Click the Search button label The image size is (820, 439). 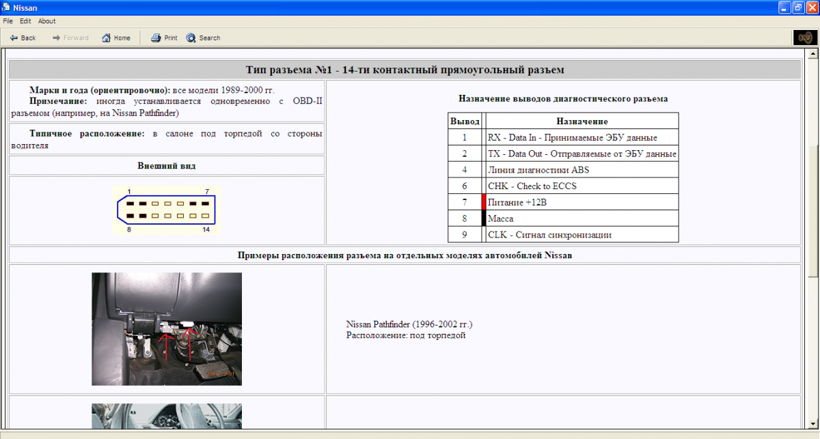[210, 38]
